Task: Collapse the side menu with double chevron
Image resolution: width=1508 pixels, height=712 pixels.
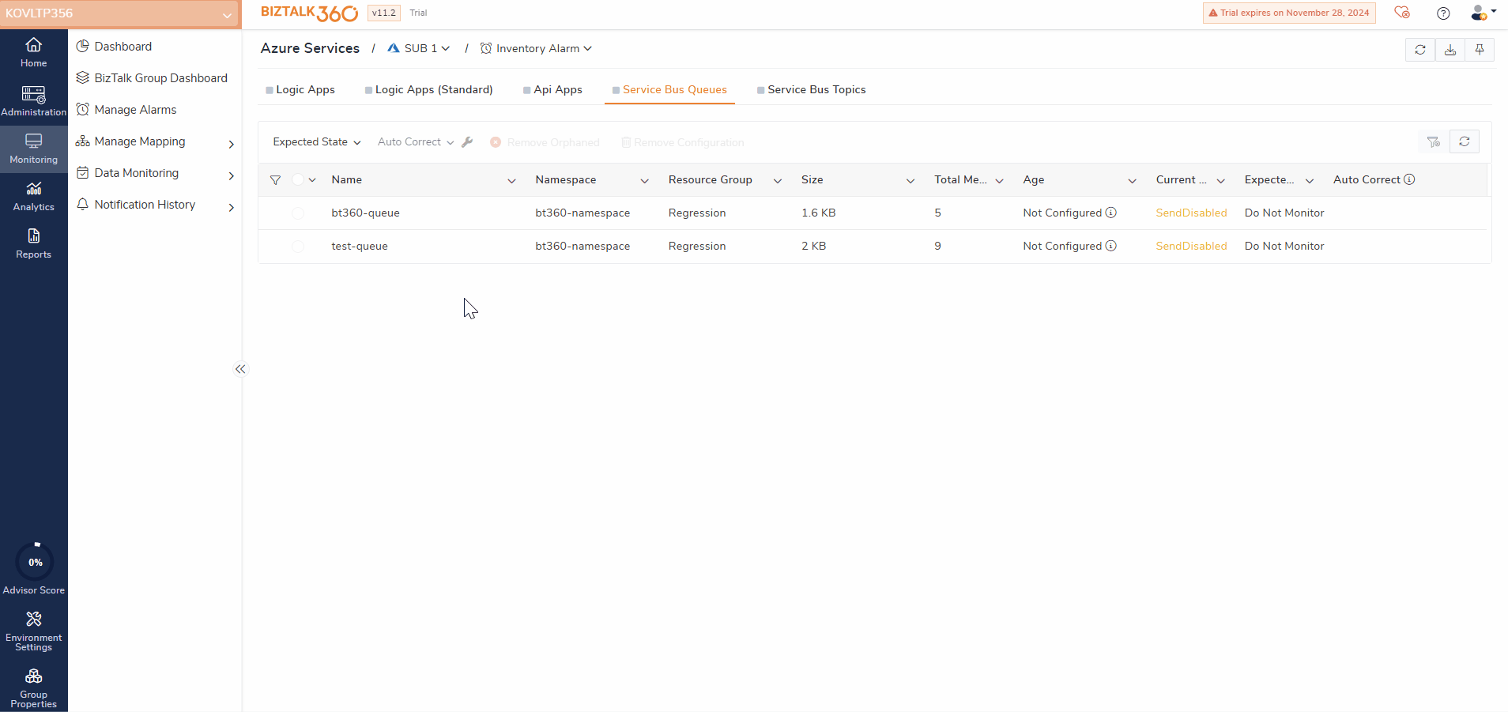Action: coord(240,369)
